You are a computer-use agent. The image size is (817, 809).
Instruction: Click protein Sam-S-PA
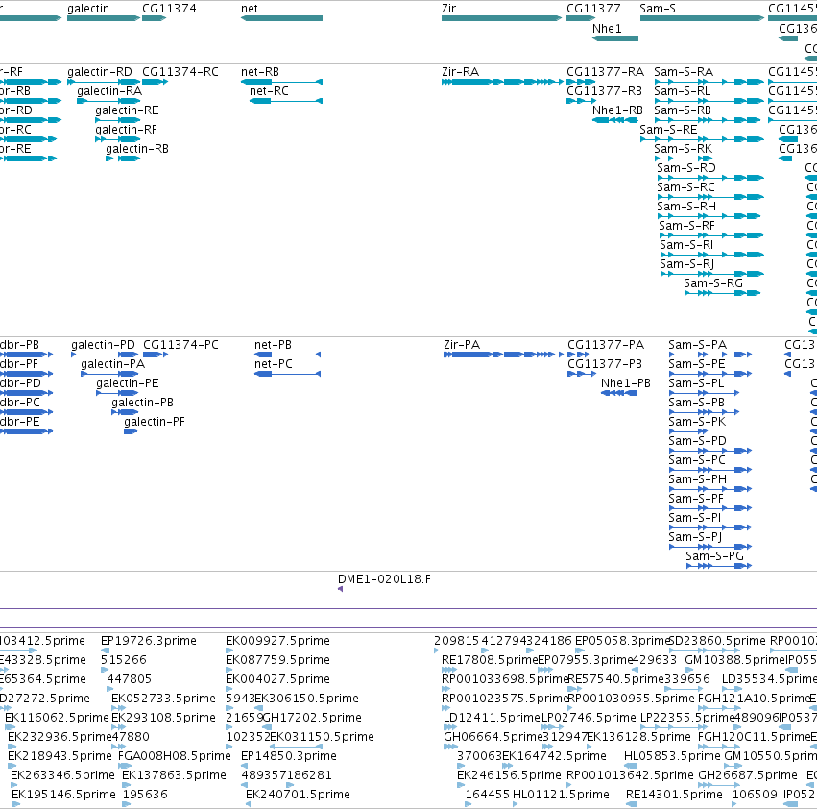(710, 355)
